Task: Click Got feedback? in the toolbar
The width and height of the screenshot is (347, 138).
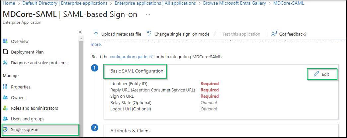Action: tap(289, 34)
